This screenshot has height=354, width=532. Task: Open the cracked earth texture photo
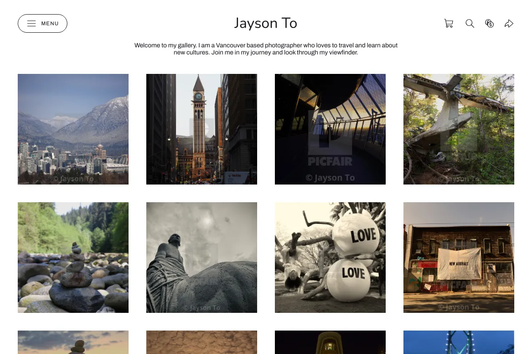click(x=202, y=342)
